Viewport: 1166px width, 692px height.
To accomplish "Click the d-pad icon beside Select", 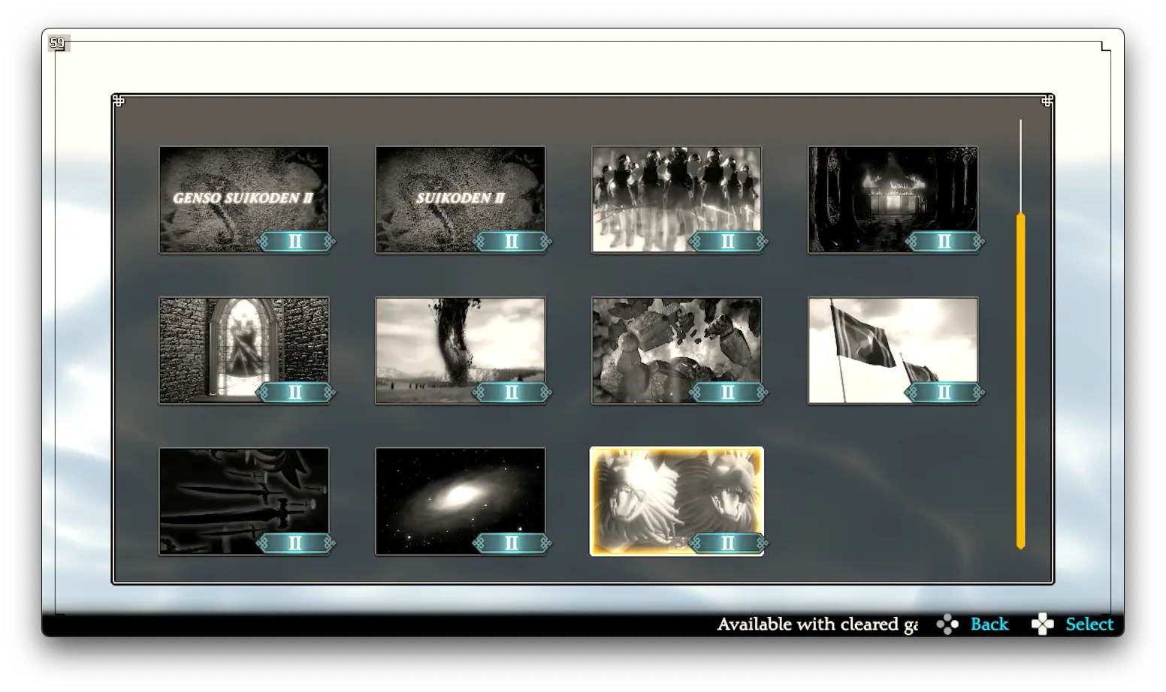I will pos(1043,624).
